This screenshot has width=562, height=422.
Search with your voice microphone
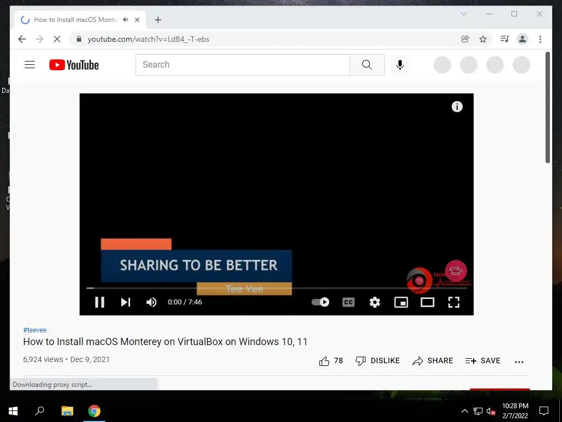(400, 65)
